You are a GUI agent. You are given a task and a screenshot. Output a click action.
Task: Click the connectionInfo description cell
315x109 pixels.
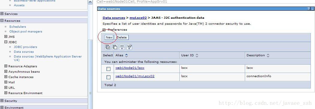(x=259, y=76)
